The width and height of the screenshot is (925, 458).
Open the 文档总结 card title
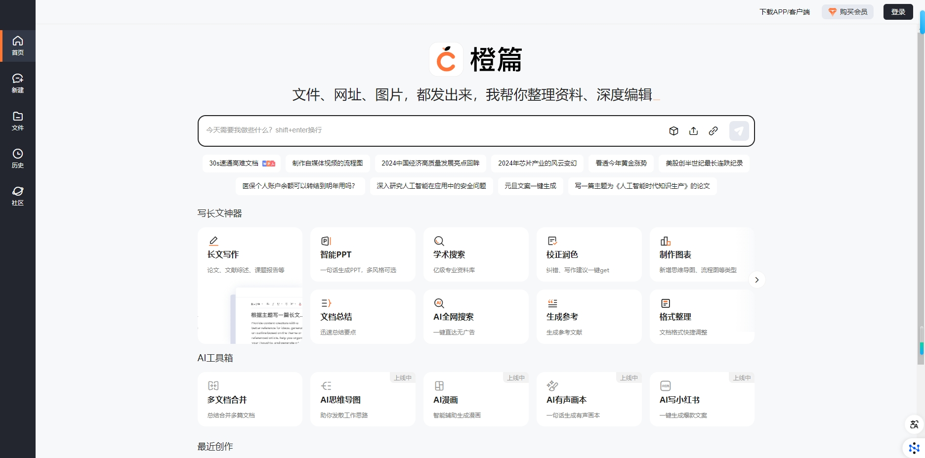pos(336,317)
